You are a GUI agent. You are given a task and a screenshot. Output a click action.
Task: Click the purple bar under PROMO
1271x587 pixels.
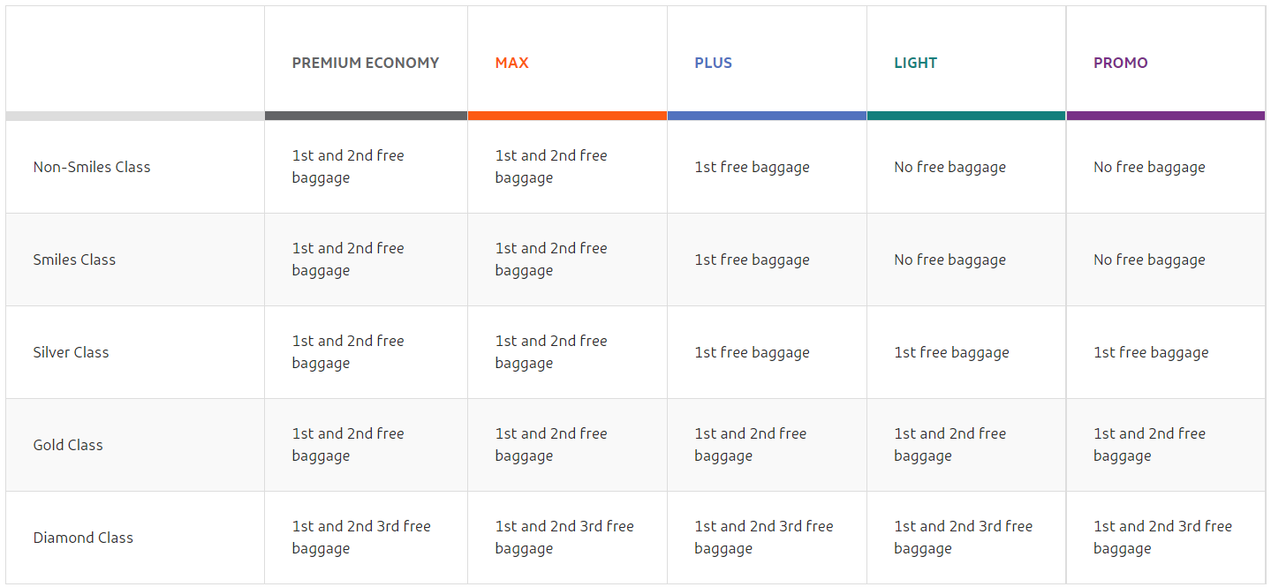pyautogui.click(x=1165, y=116)
